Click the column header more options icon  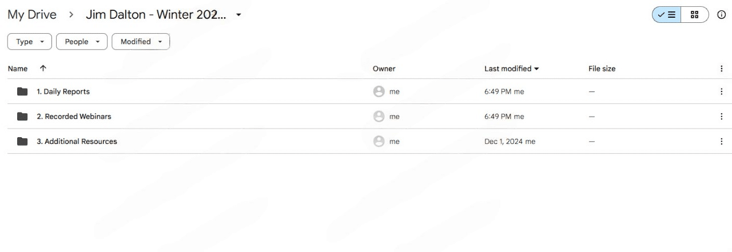pyautogui.click(x=721, y=69)
